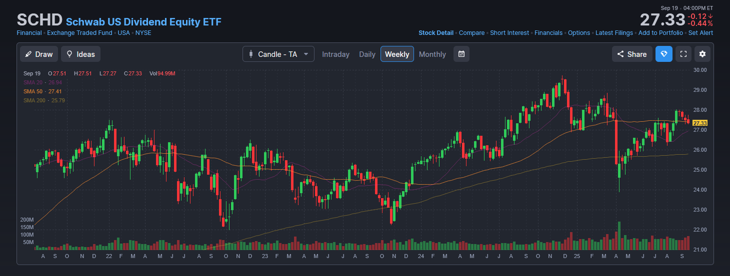
Task: Open the Ideas lightbulb button
Action: (x=81, y=54)
